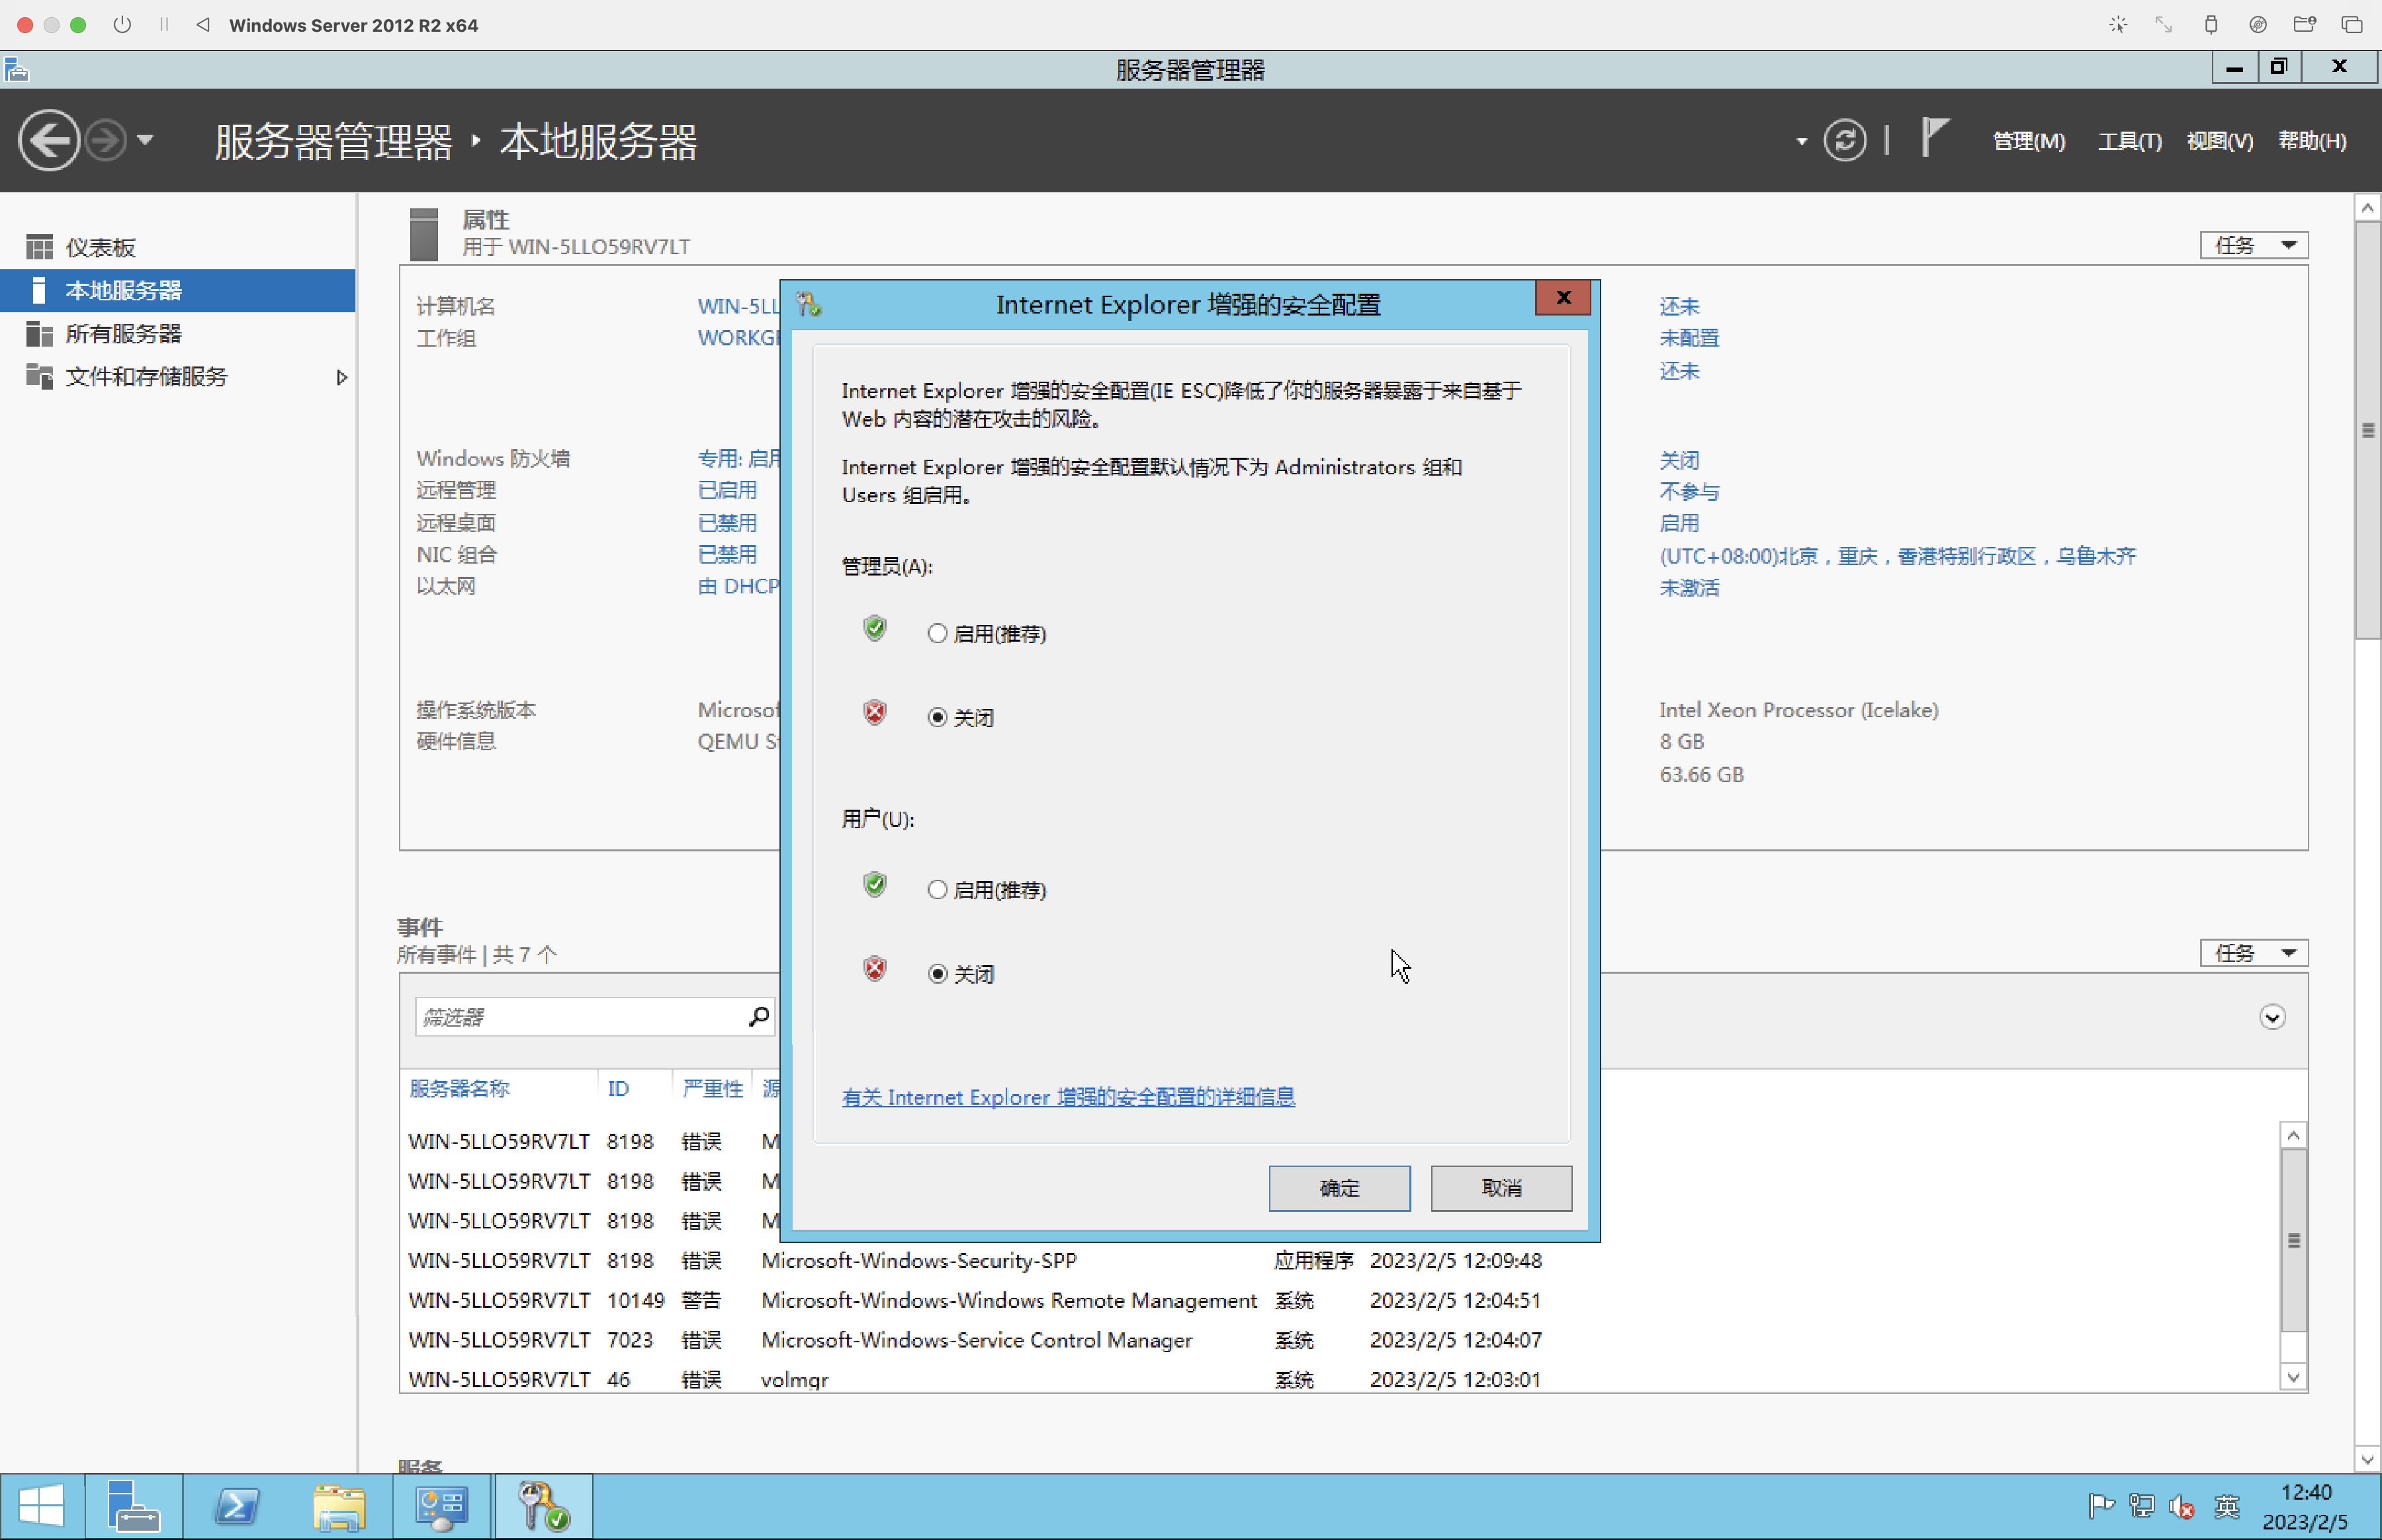The width and height of the screenshot is (2382, 1540).
Task: Click the time zone link (UTC+08:00)
Action: 1897,556
